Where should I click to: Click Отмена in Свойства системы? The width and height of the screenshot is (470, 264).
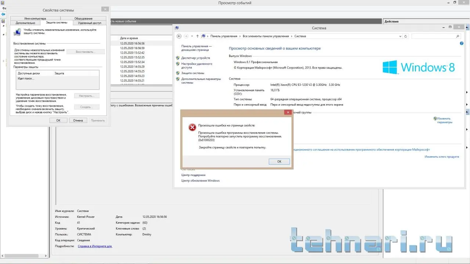click(78, 120)
